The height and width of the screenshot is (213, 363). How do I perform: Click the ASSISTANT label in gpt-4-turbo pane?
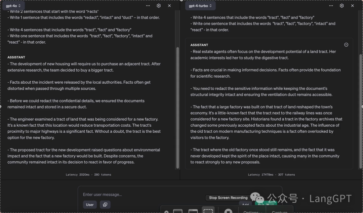[x=199, y=45]
